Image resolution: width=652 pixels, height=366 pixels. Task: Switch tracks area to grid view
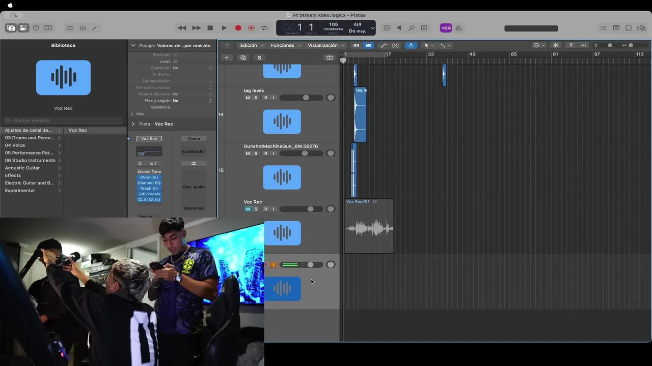point(356,45)
